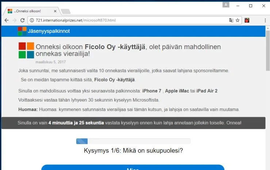View site information icon in address bar
This screenshot has height=170, width=270.
click(x=32, y=20)
